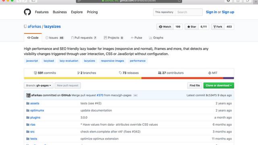Image resolution: width=258 pixels, height=145 pixels.
Task: Click the New pull request button
Action: [68, 85]
